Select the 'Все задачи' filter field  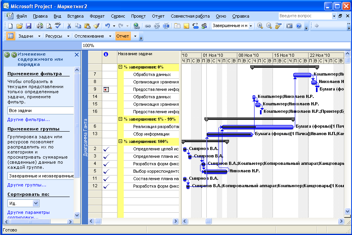coord(41,110)
